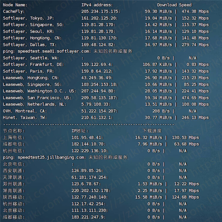The width and height of the screenshot is (222, 222).
Task: Select the 'Leaseweb, HongKong, CN:' node name
Action: point(31,78)
